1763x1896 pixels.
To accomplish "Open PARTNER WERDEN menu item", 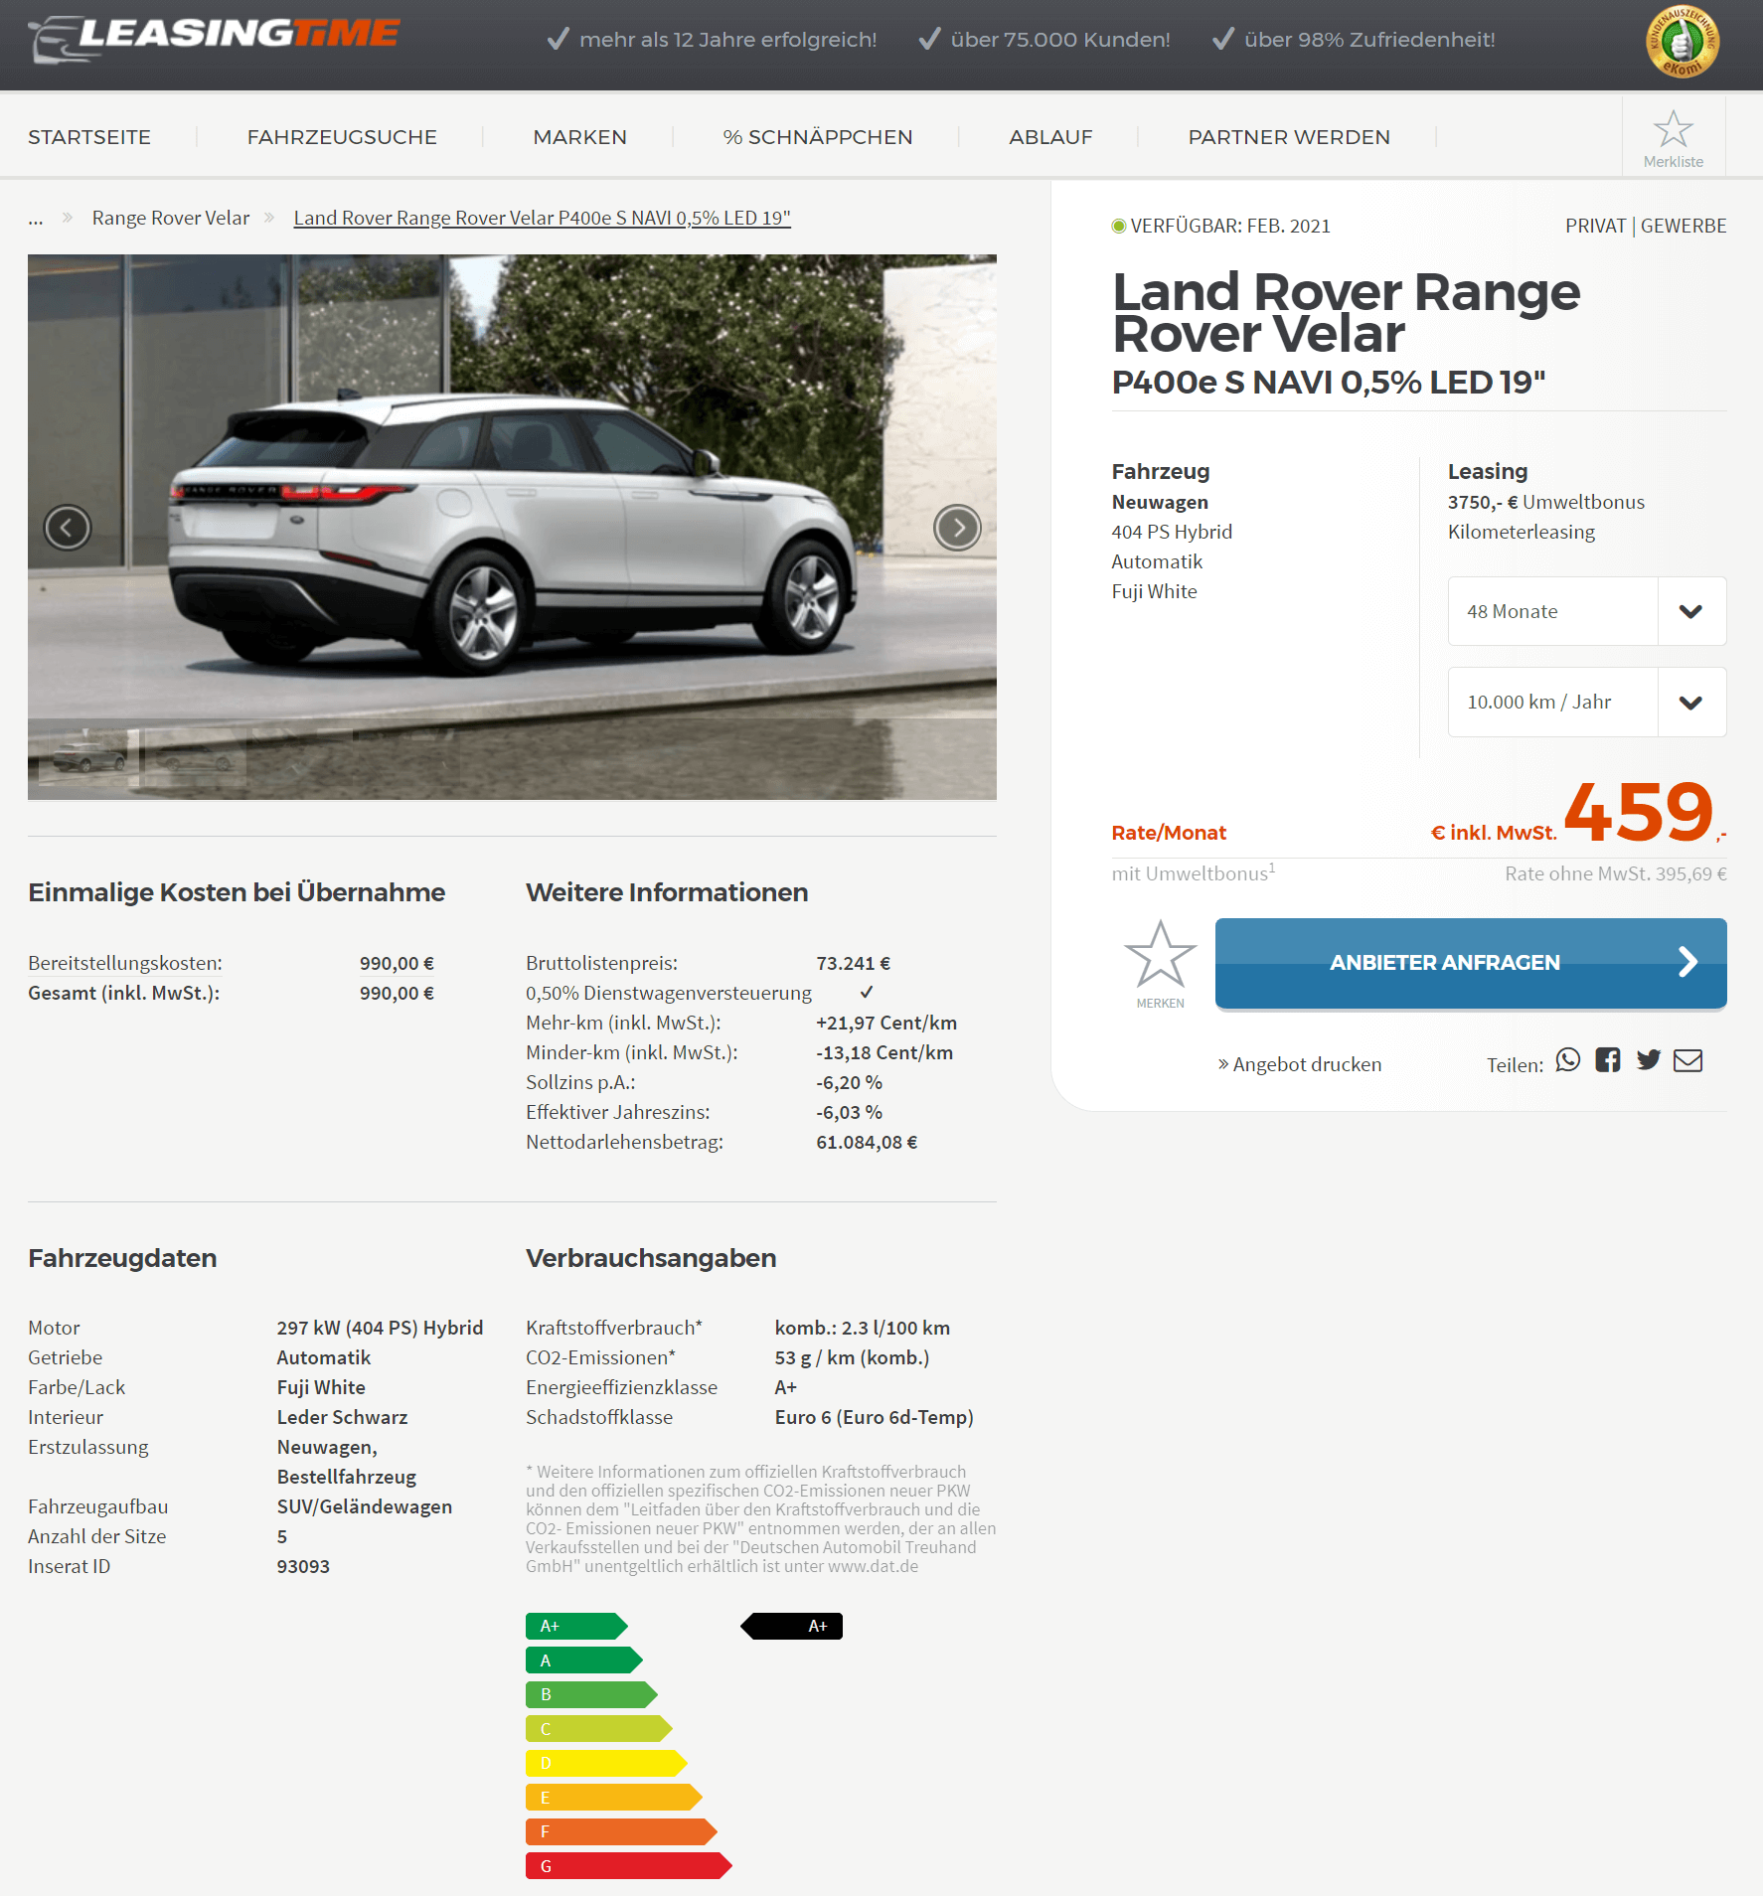I will pyautogui.click(x=1289, y=137).
